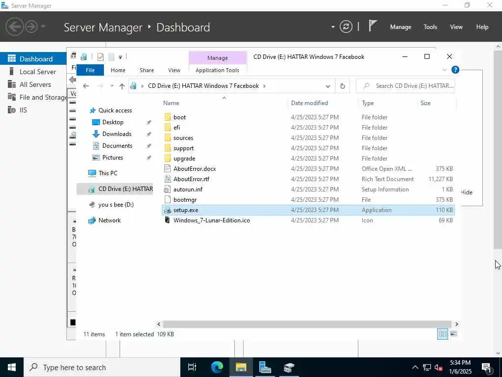502x377 pixels.
Task: Switch to details view layout icon
Action: tap(443, 334)
